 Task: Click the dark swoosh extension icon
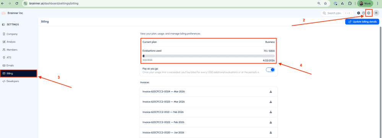pos(343,3)
